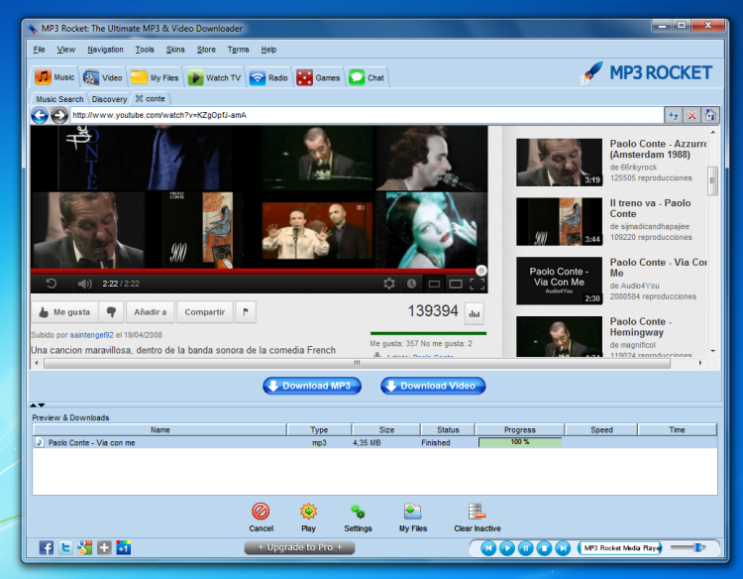Click the Download MP3 button
Screen dimensions: 743x579
[311, 386]
